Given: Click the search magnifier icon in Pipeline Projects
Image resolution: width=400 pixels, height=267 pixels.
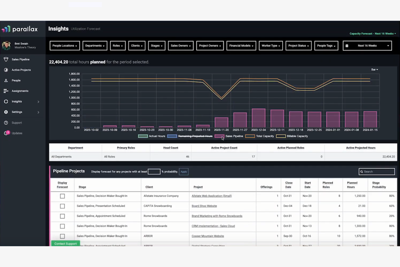Looking at the screenshot, I should coord(362,172).
